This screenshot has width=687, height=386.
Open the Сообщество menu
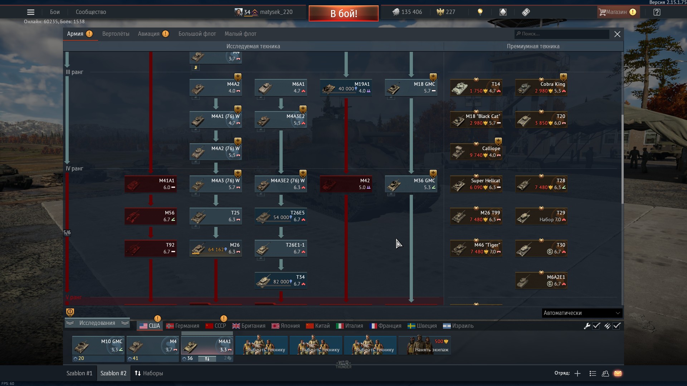pyautogui.click(x=91, y=12)
